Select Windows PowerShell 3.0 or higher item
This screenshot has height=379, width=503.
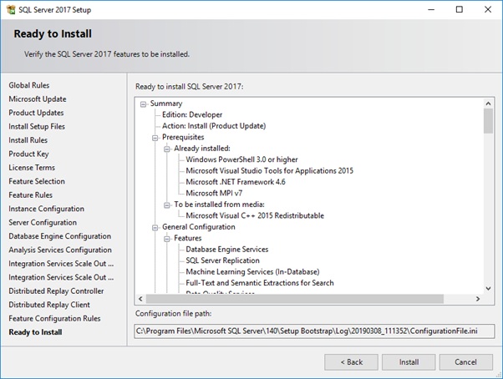[x=241, y=159]
